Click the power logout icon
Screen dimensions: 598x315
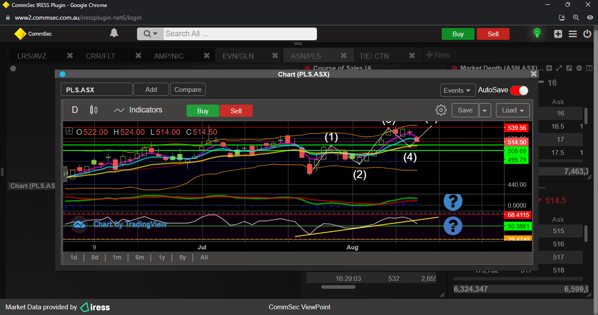pyautogui.click(x=587, y=34)
